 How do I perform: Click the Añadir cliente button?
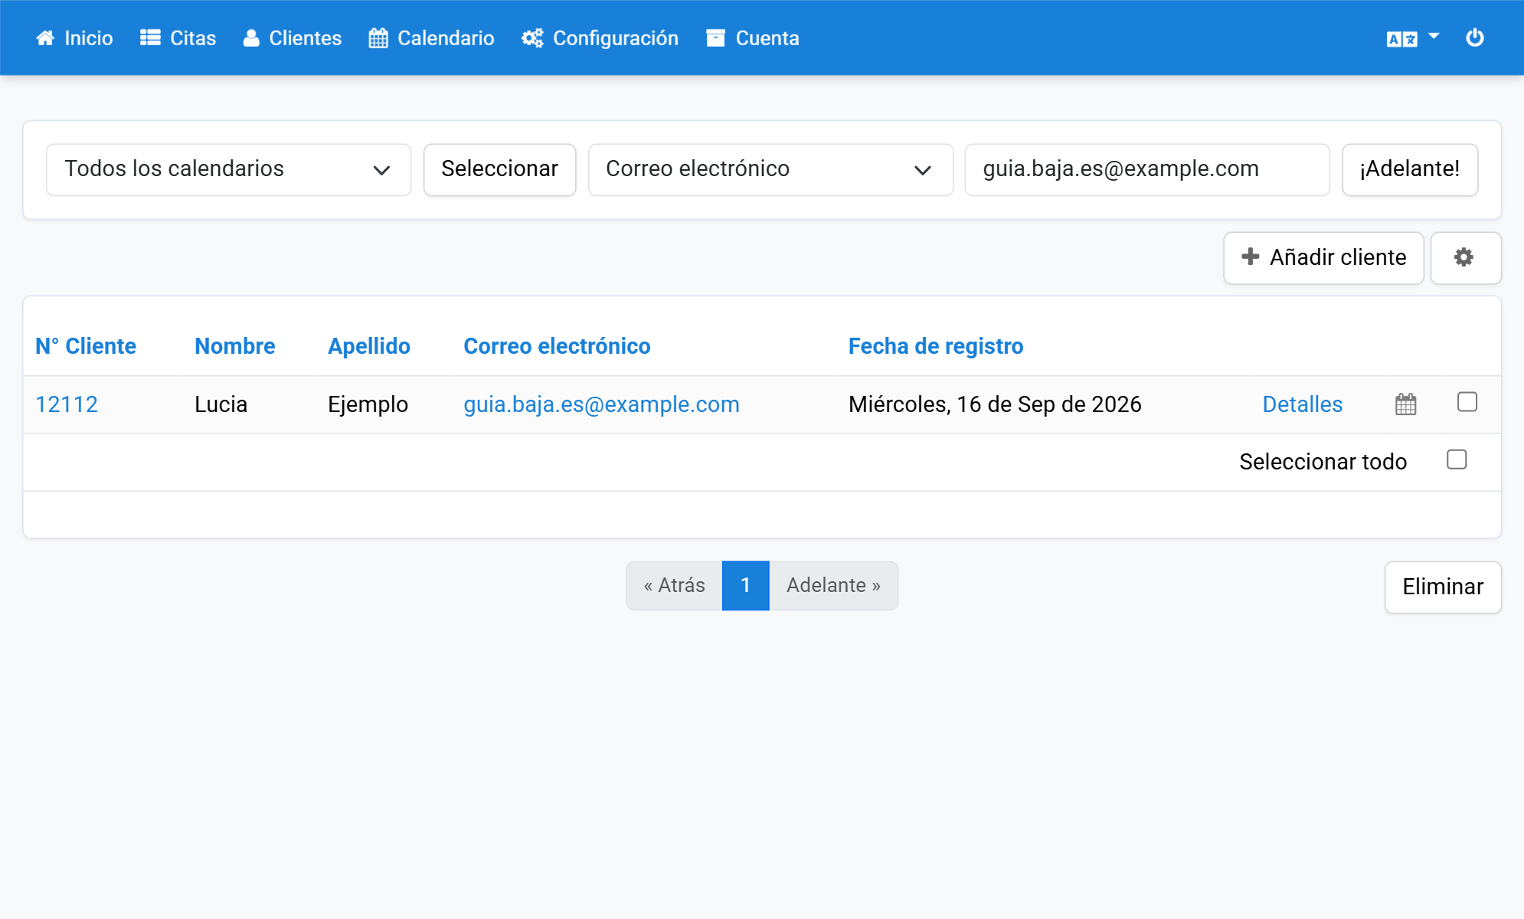(x=1323, y=258)
